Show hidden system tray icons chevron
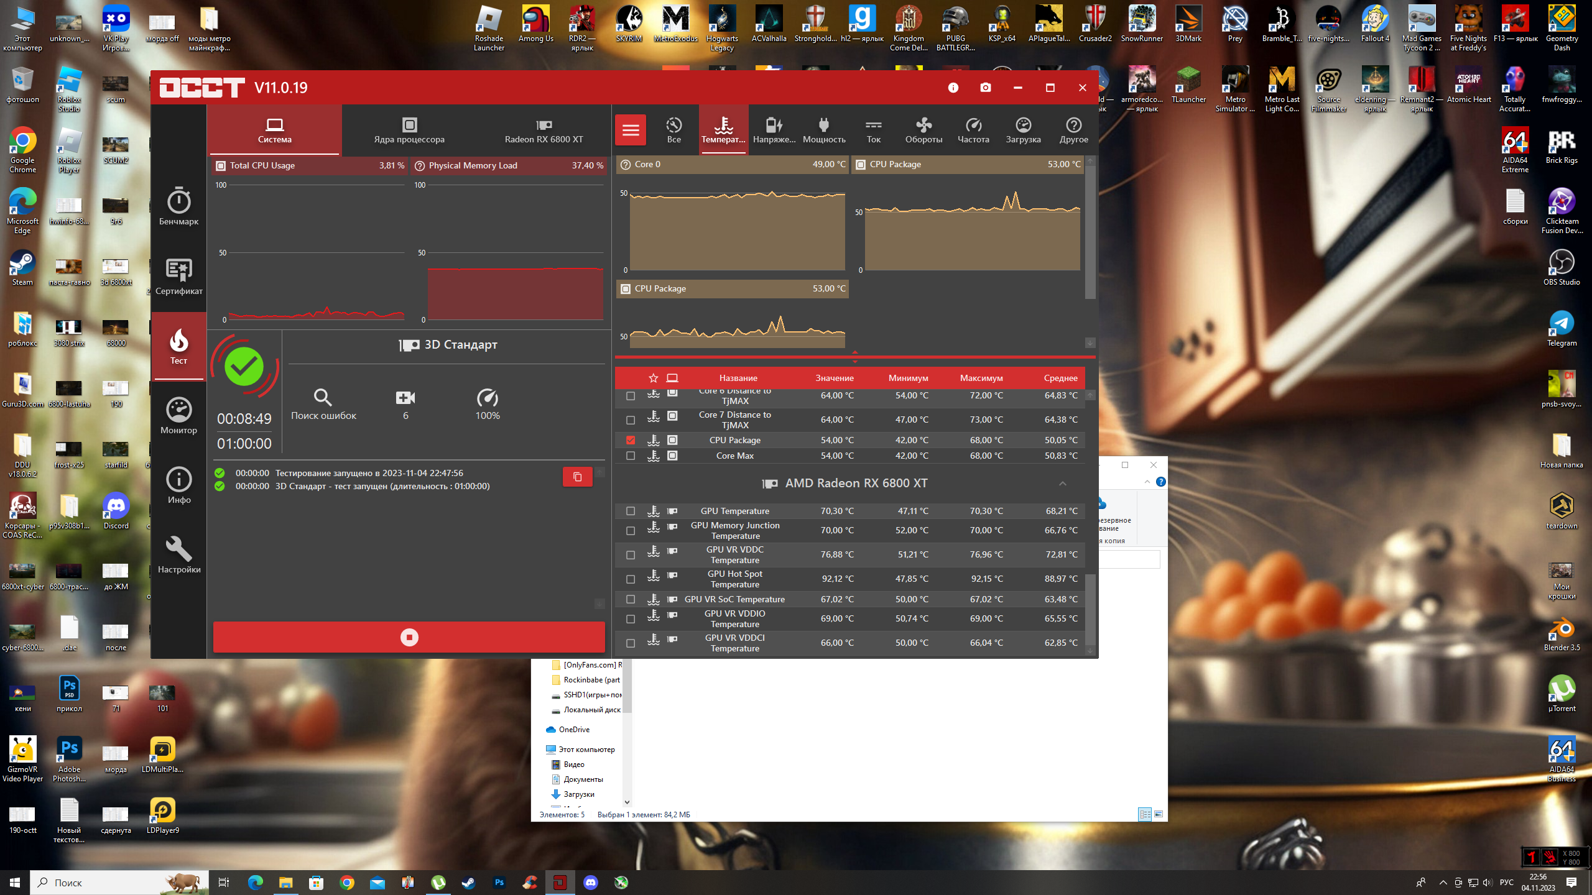 pos(1443,883)
